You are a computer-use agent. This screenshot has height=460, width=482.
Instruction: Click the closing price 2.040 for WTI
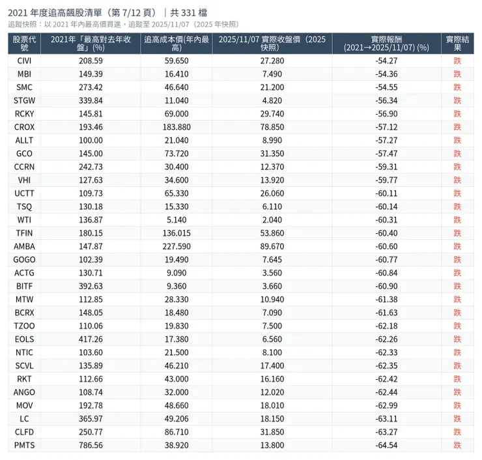pos(272,220)
